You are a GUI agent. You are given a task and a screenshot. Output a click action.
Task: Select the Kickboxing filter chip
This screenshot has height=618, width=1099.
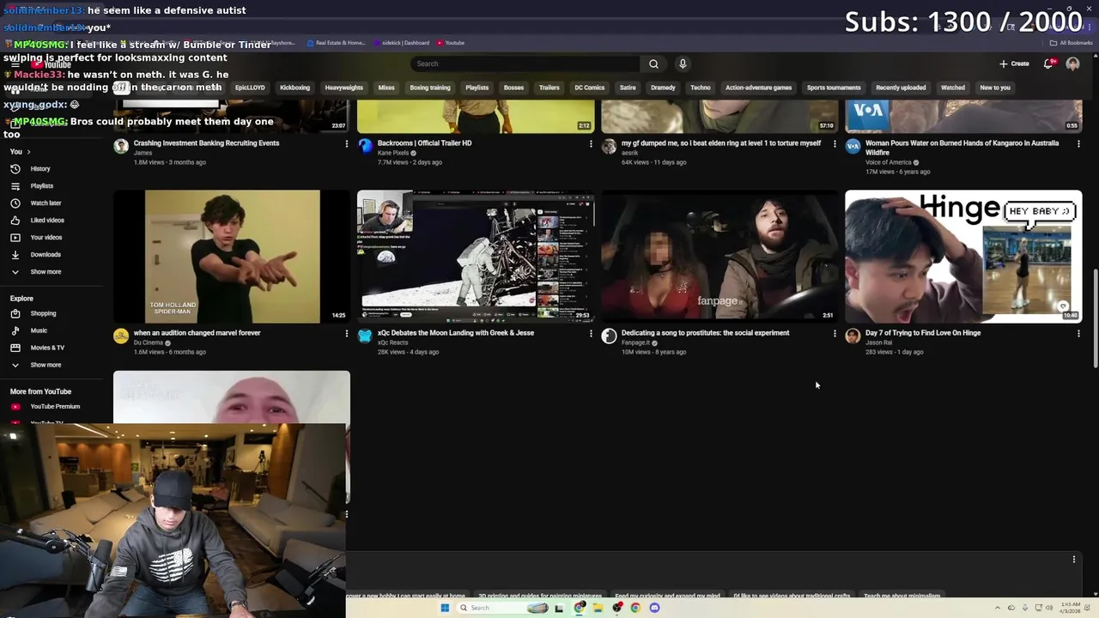294,88
